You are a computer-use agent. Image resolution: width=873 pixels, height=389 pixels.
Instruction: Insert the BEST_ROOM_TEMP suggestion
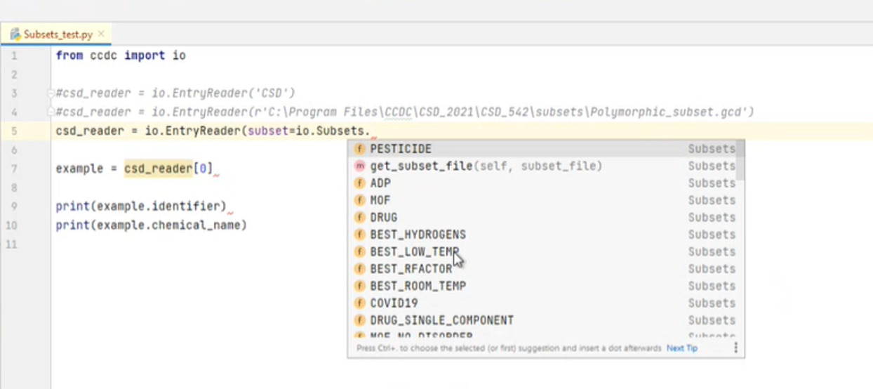click(x=418, y=286)
